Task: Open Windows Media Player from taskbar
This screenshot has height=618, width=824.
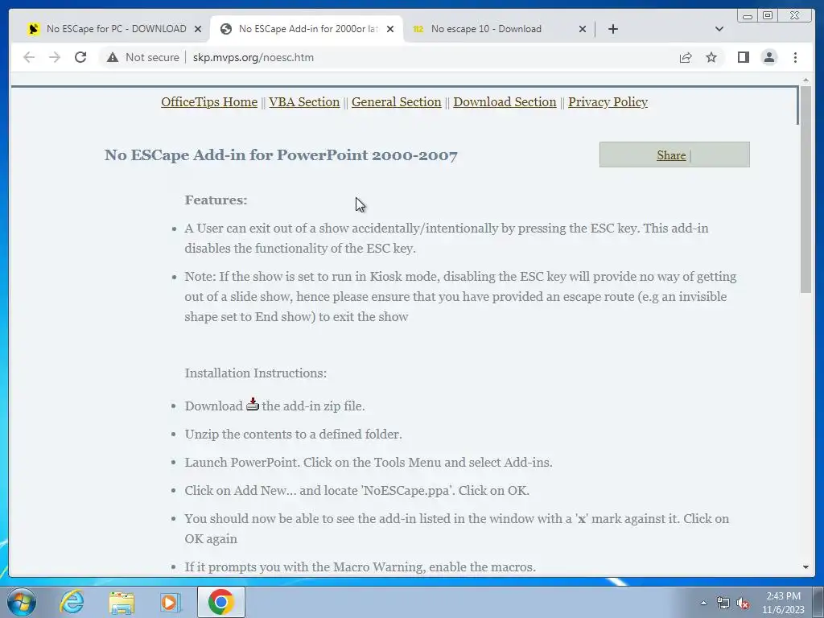Action: coord(171,602)
